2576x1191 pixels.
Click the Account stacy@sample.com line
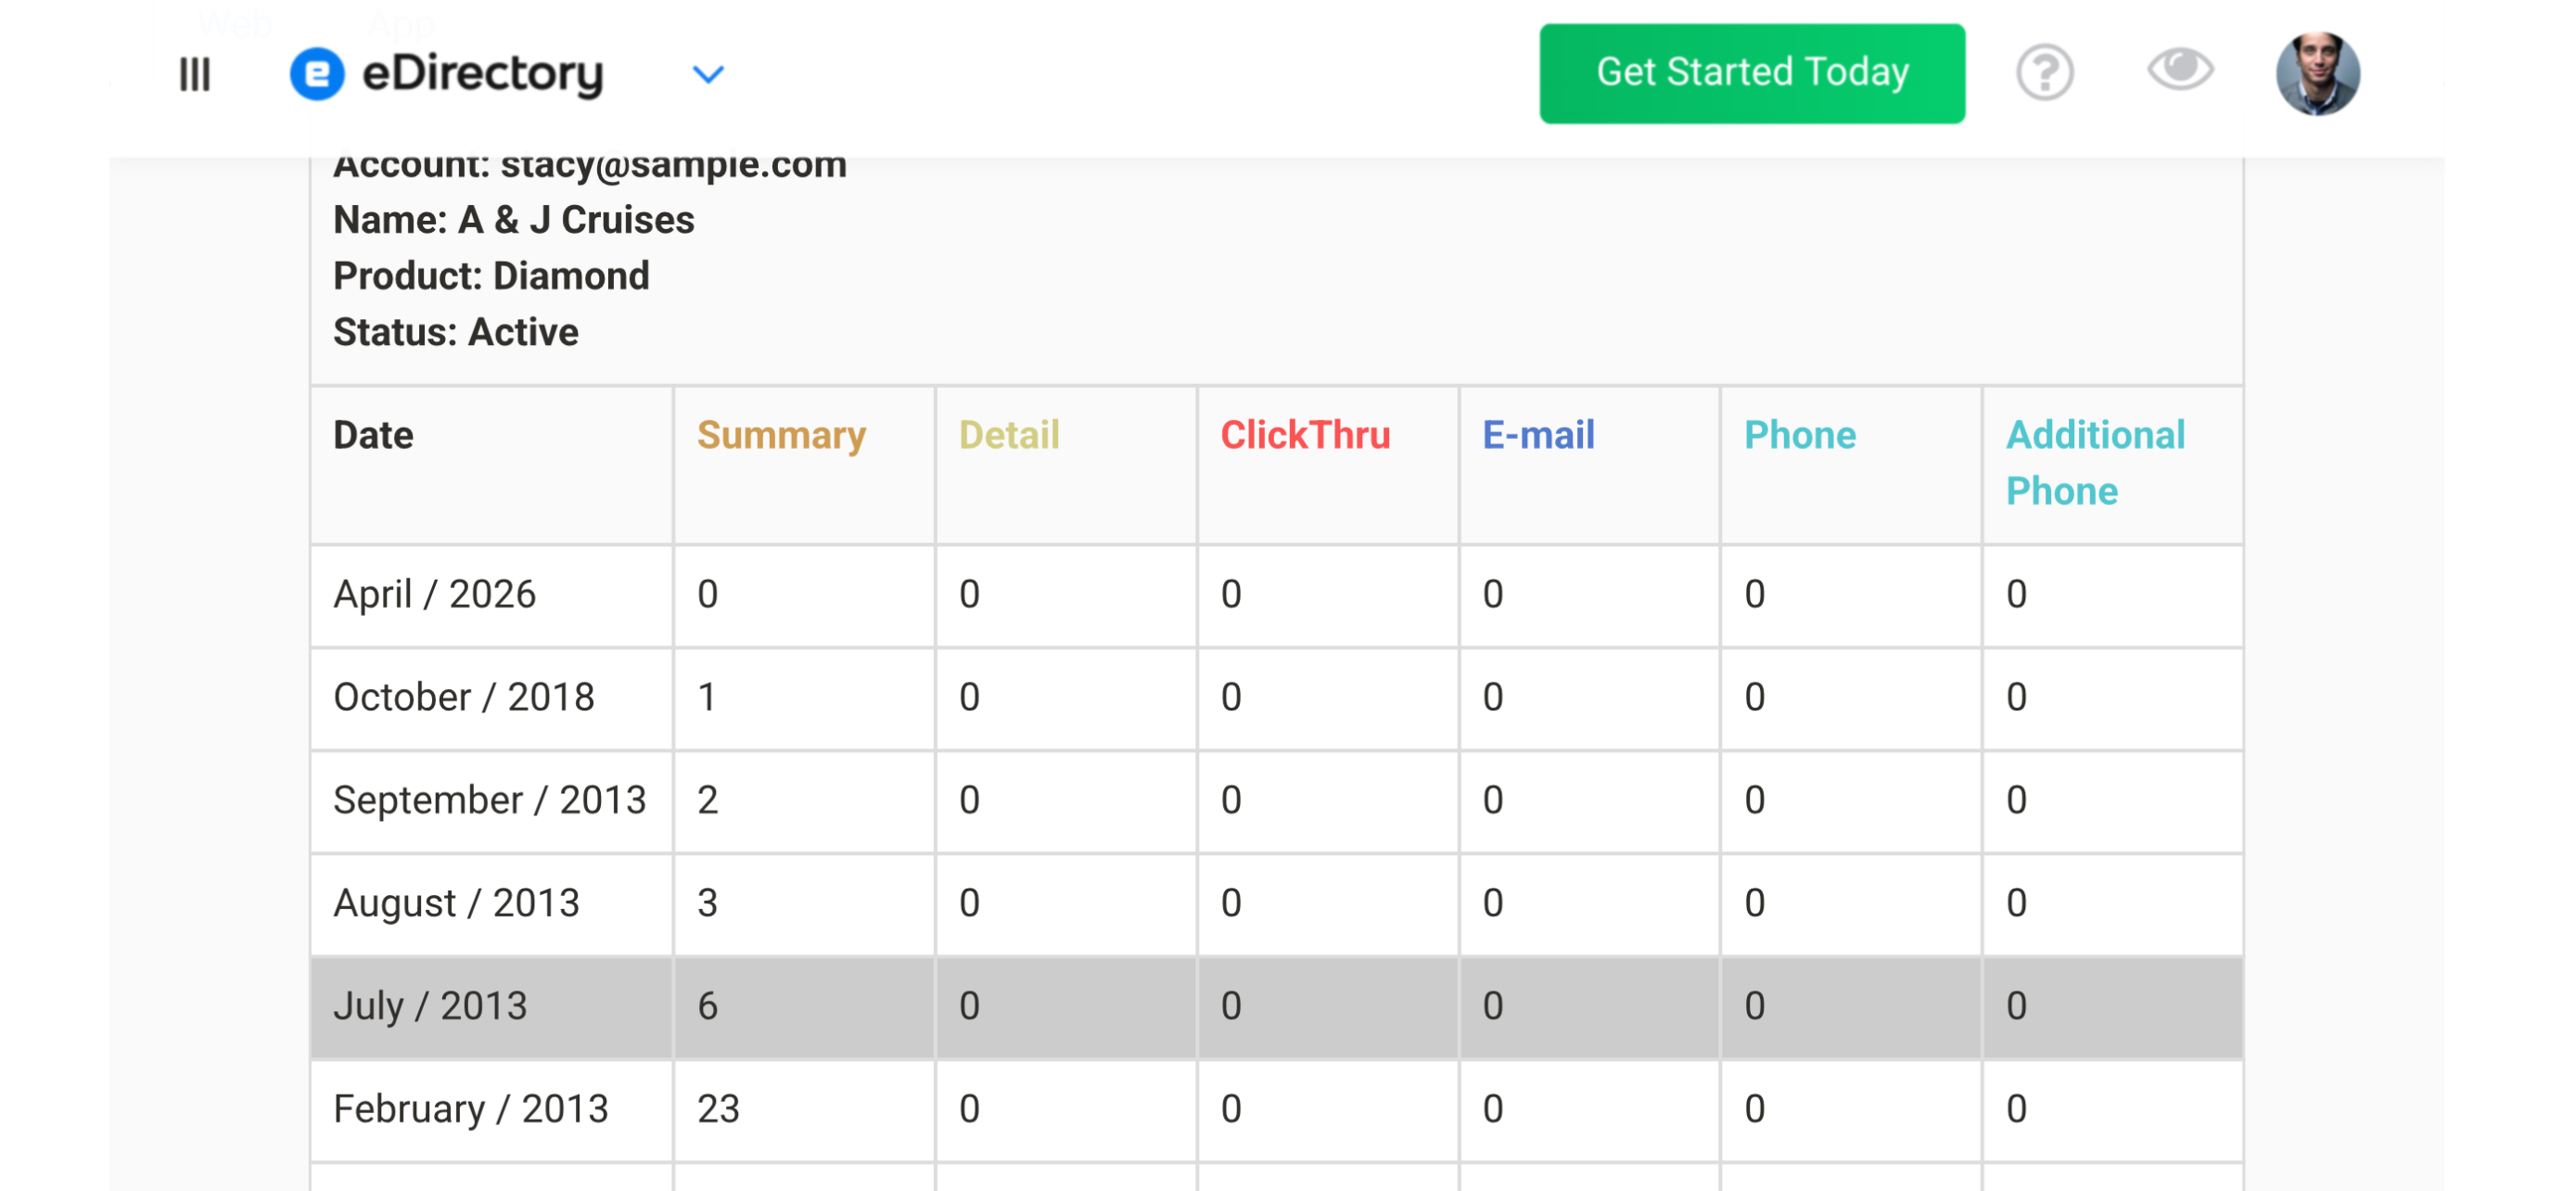(x=590, y=166)
